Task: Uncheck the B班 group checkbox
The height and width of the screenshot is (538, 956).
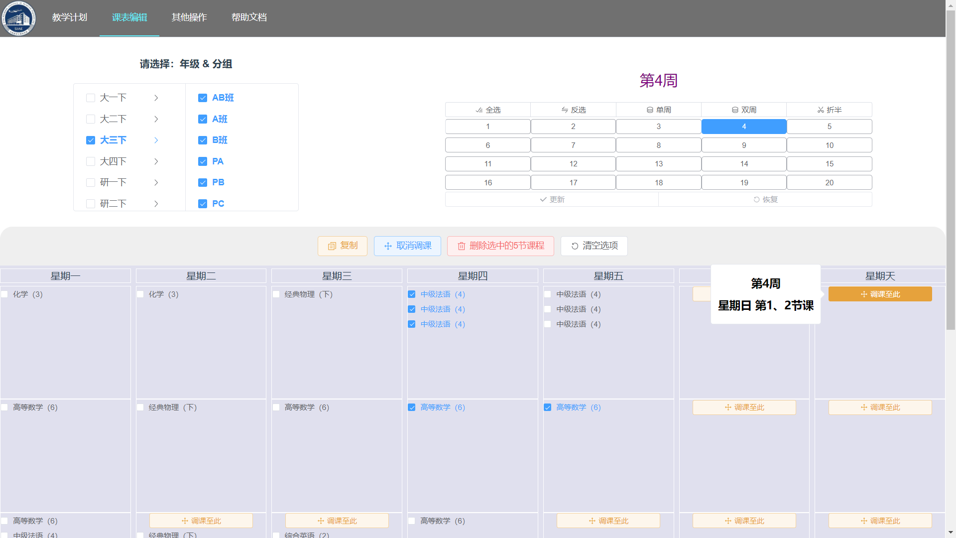Action: coord(203,140)
